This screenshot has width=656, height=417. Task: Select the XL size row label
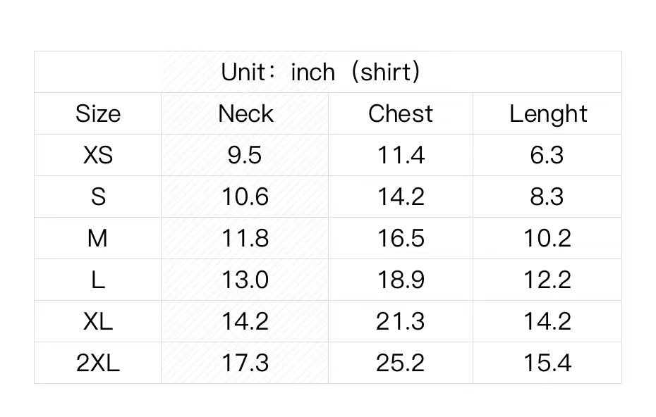tap(98, 321)
